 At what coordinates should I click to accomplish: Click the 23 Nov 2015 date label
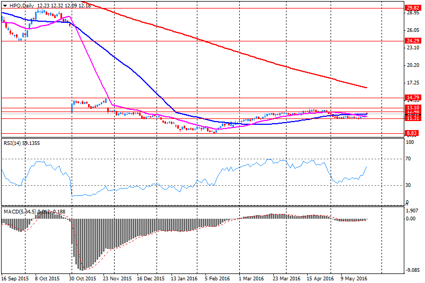117,279
